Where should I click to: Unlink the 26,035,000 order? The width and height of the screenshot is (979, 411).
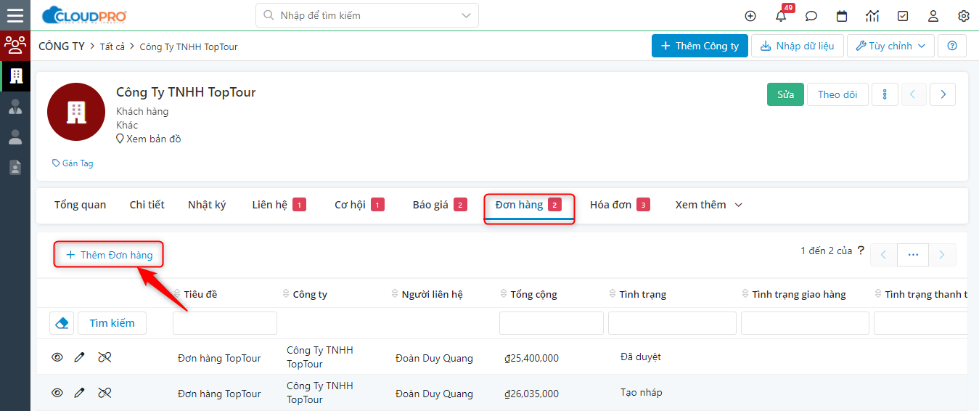(105, 393)
